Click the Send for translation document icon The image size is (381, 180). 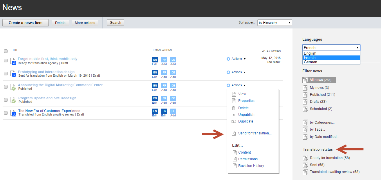[234, 133]
